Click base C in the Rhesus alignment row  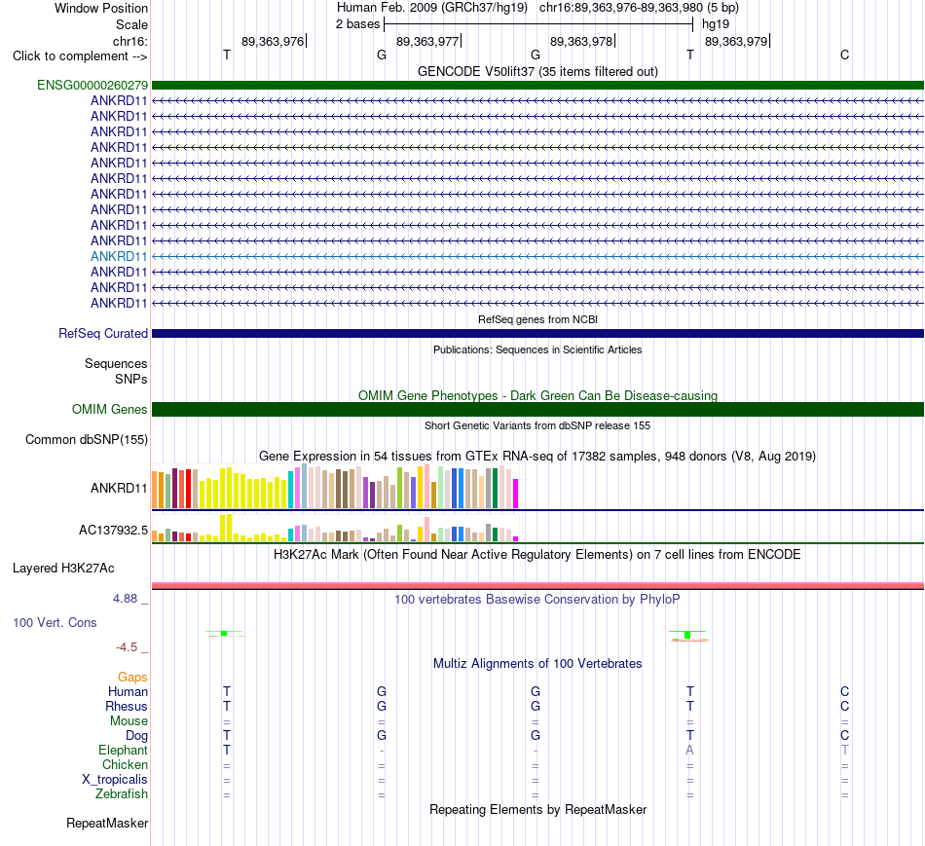click(x=845, y=706)
